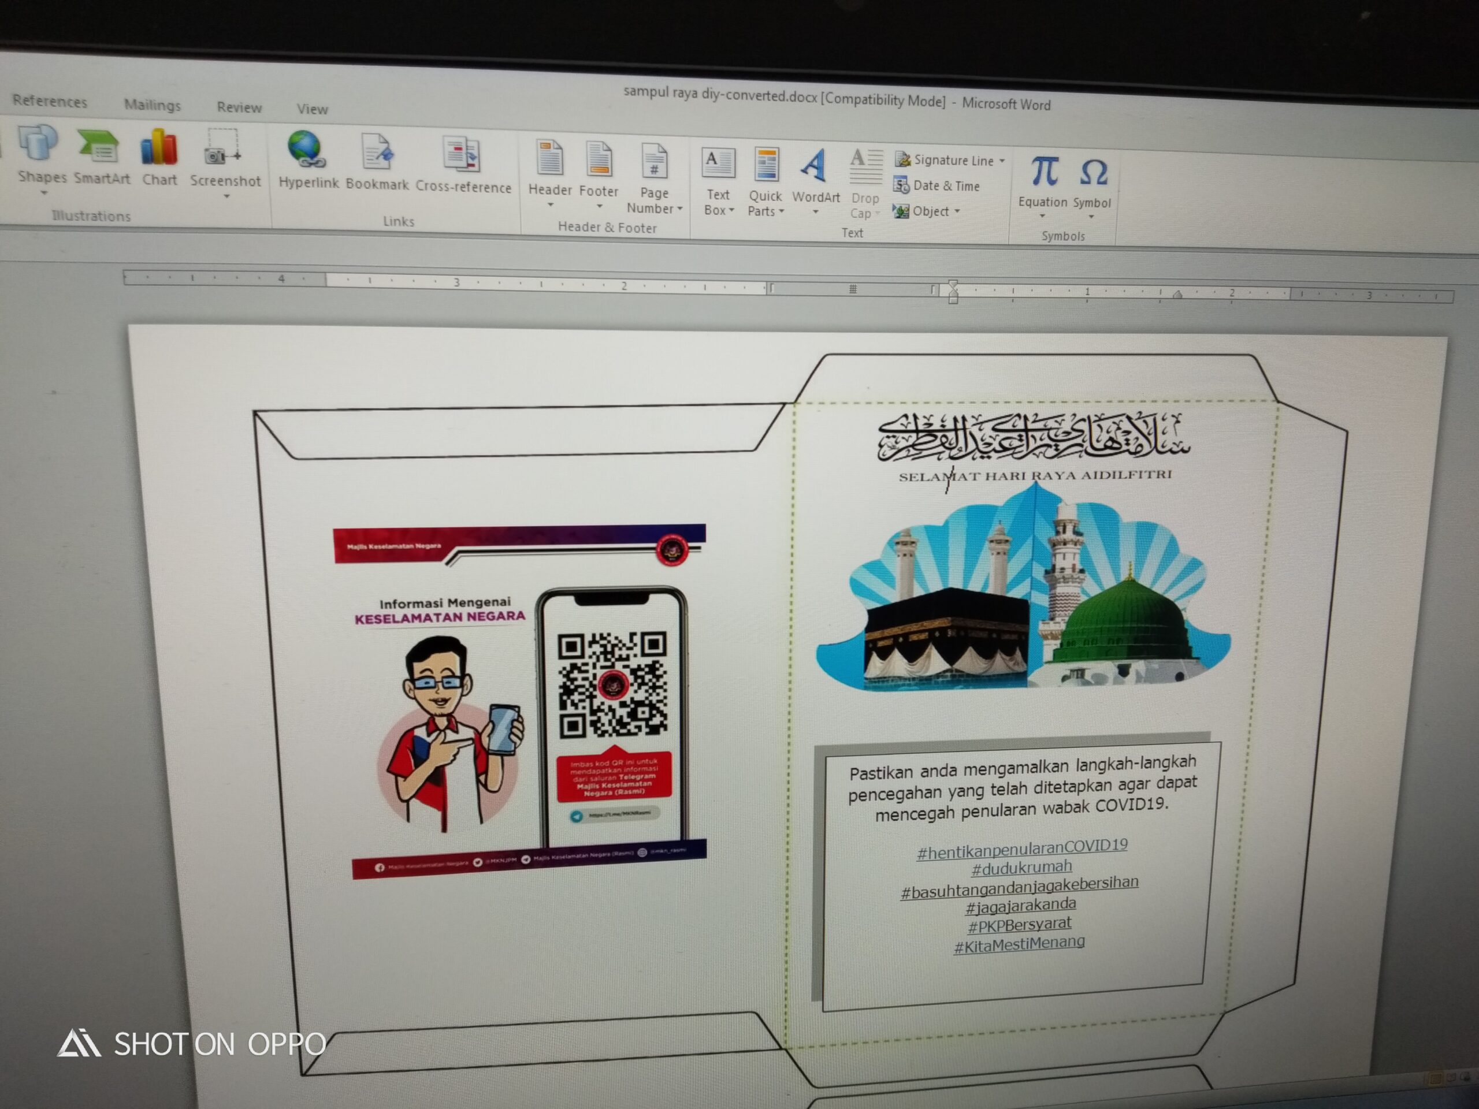Click the Equation pi icon
Screen dimensions: 1479x1109
pos(1044,172)
